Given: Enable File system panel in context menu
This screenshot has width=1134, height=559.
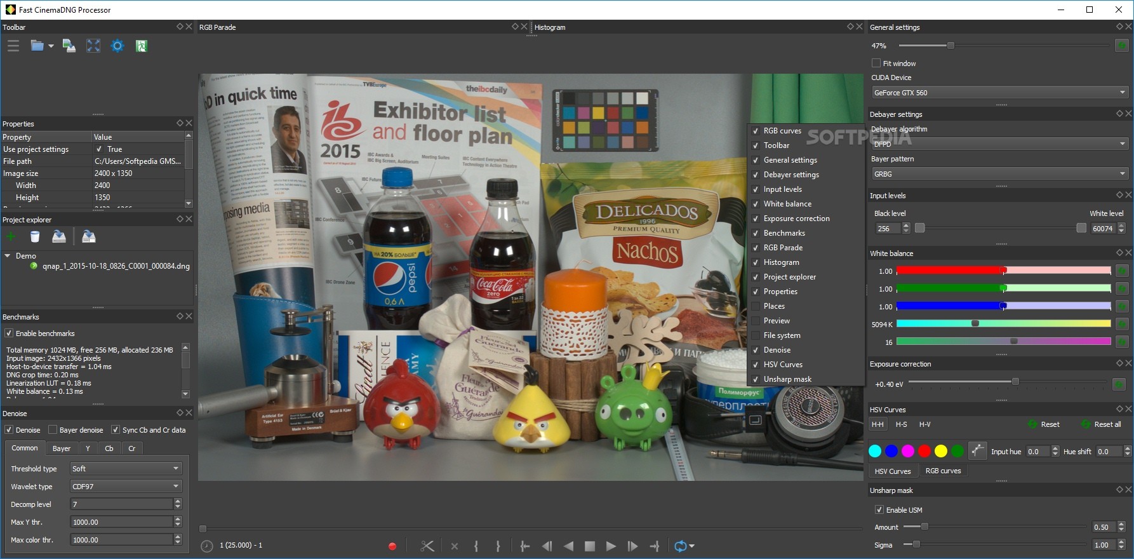Looking at the screenshot, I should [x=756, y=335].
